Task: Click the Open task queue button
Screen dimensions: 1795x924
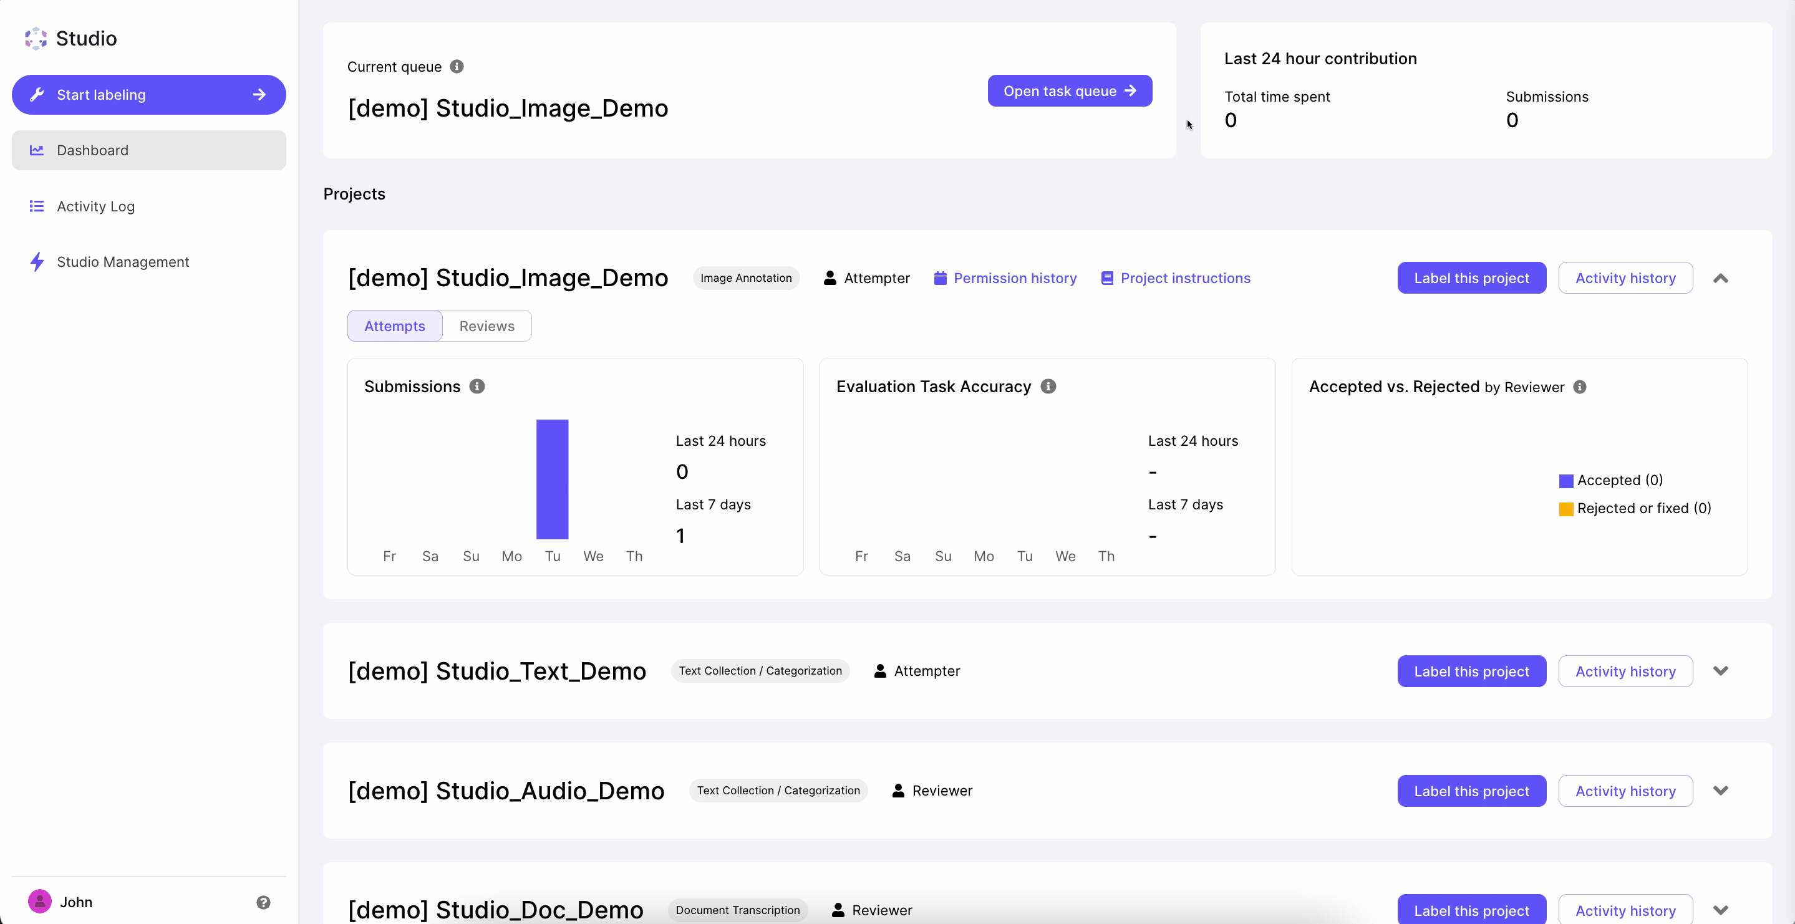Action: (1069, 91)
